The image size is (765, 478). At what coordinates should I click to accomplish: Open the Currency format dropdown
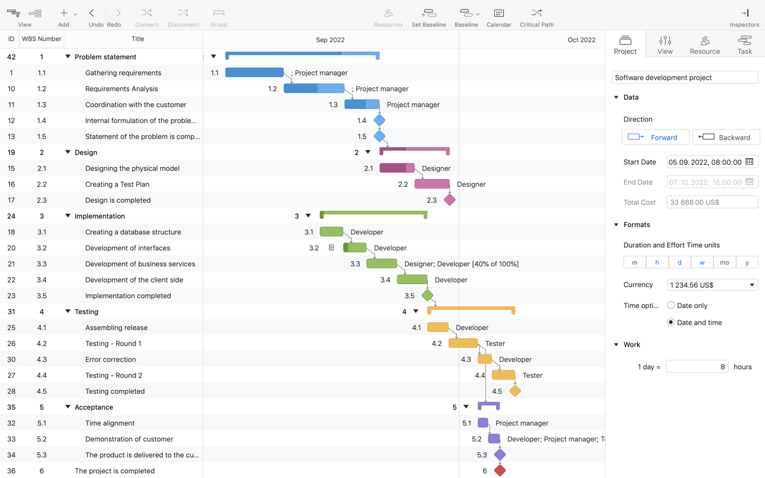point(712,285)
